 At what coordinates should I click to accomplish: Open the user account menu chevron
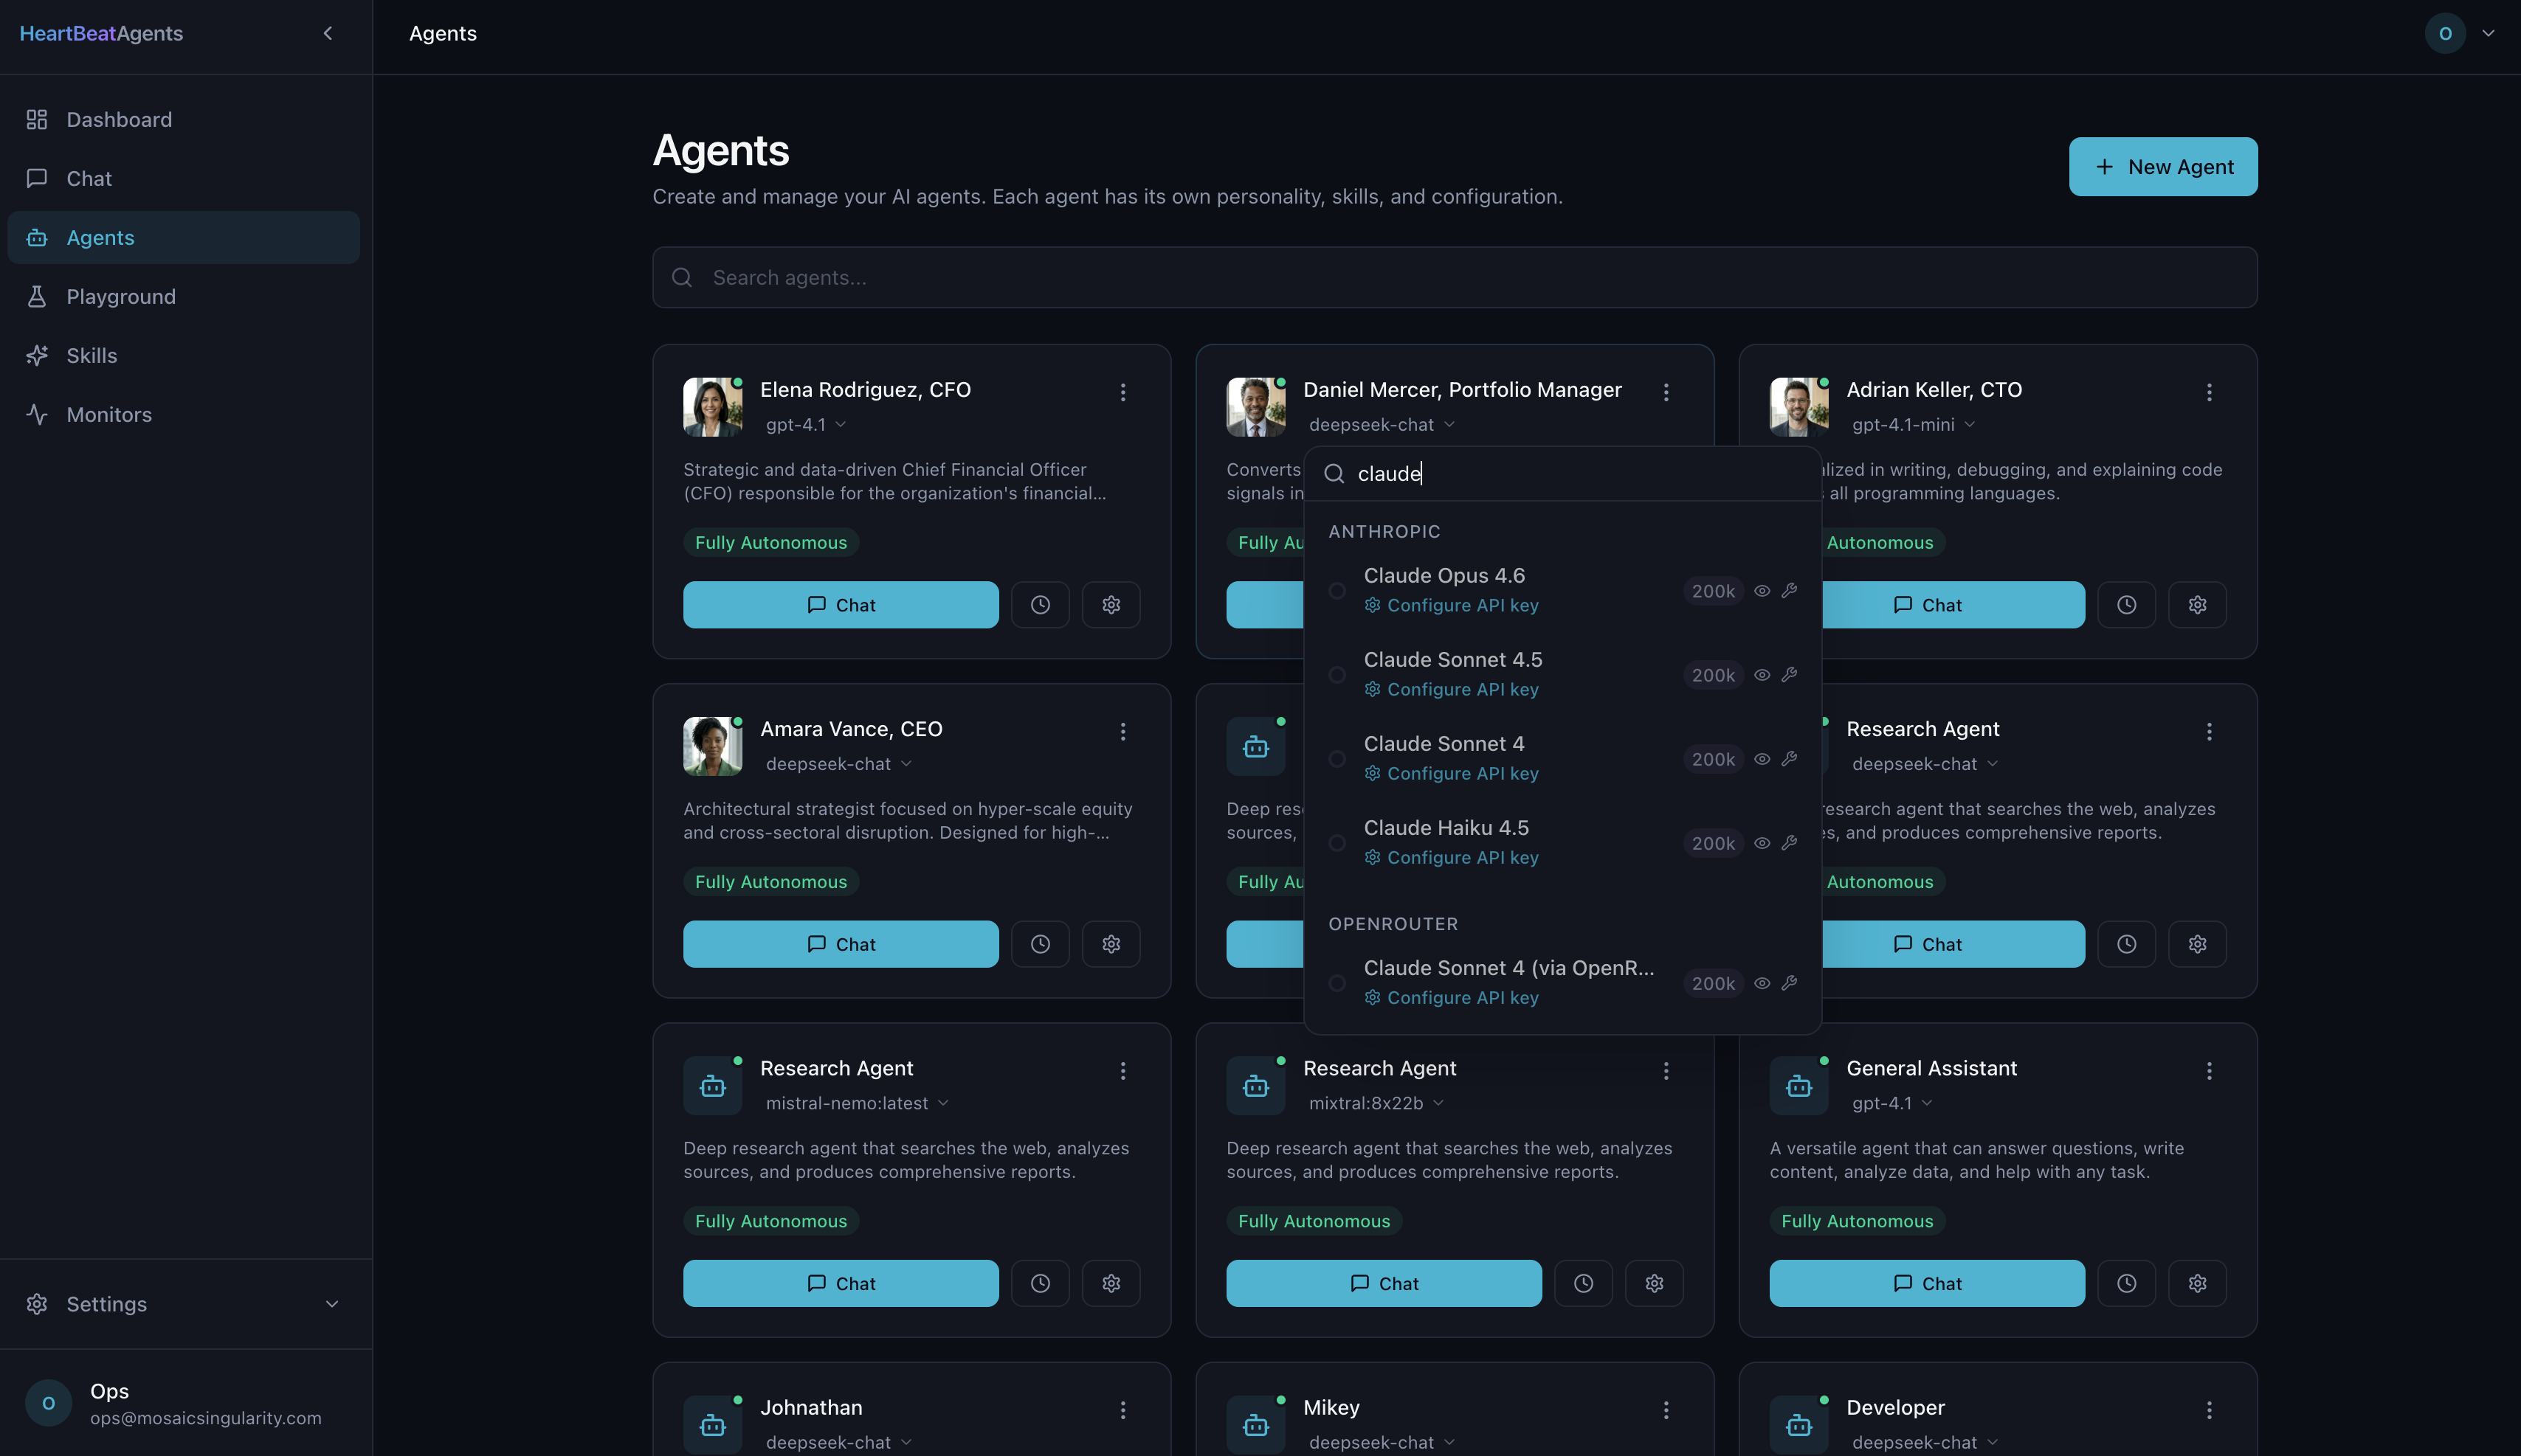click(x=2488, y=33)
